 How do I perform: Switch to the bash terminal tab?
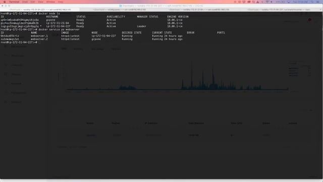coord(279,10)
